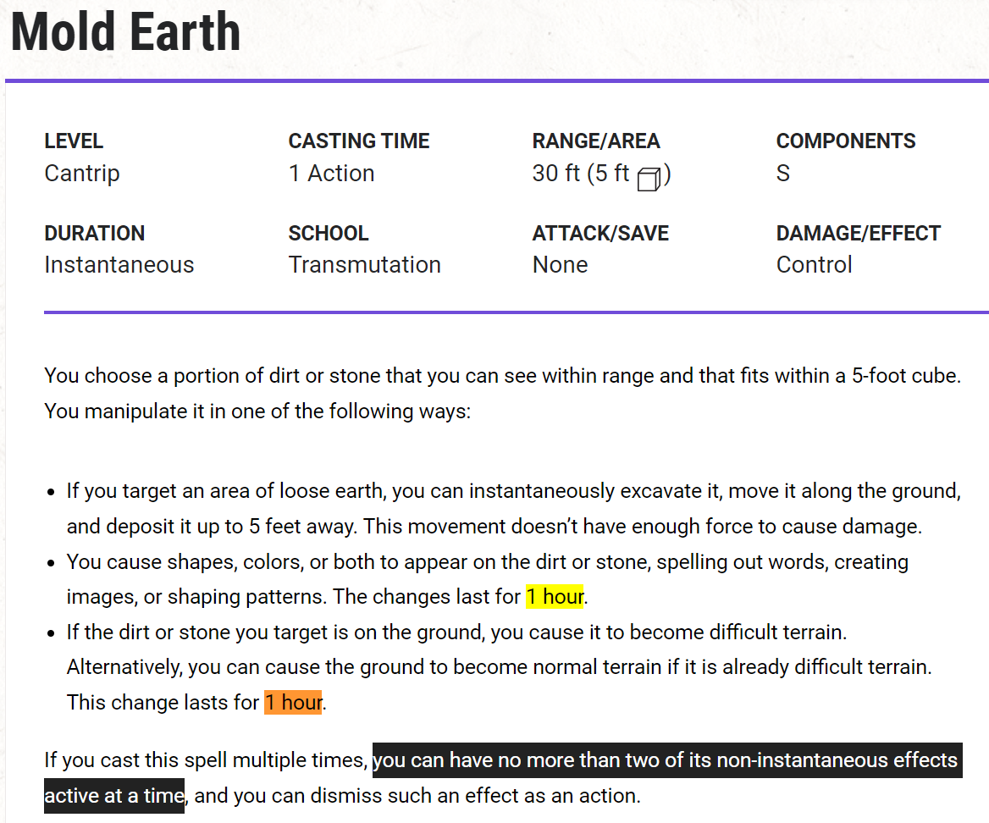
Task: Click the Instantaneous duration value
Action: tap(119, 265)
